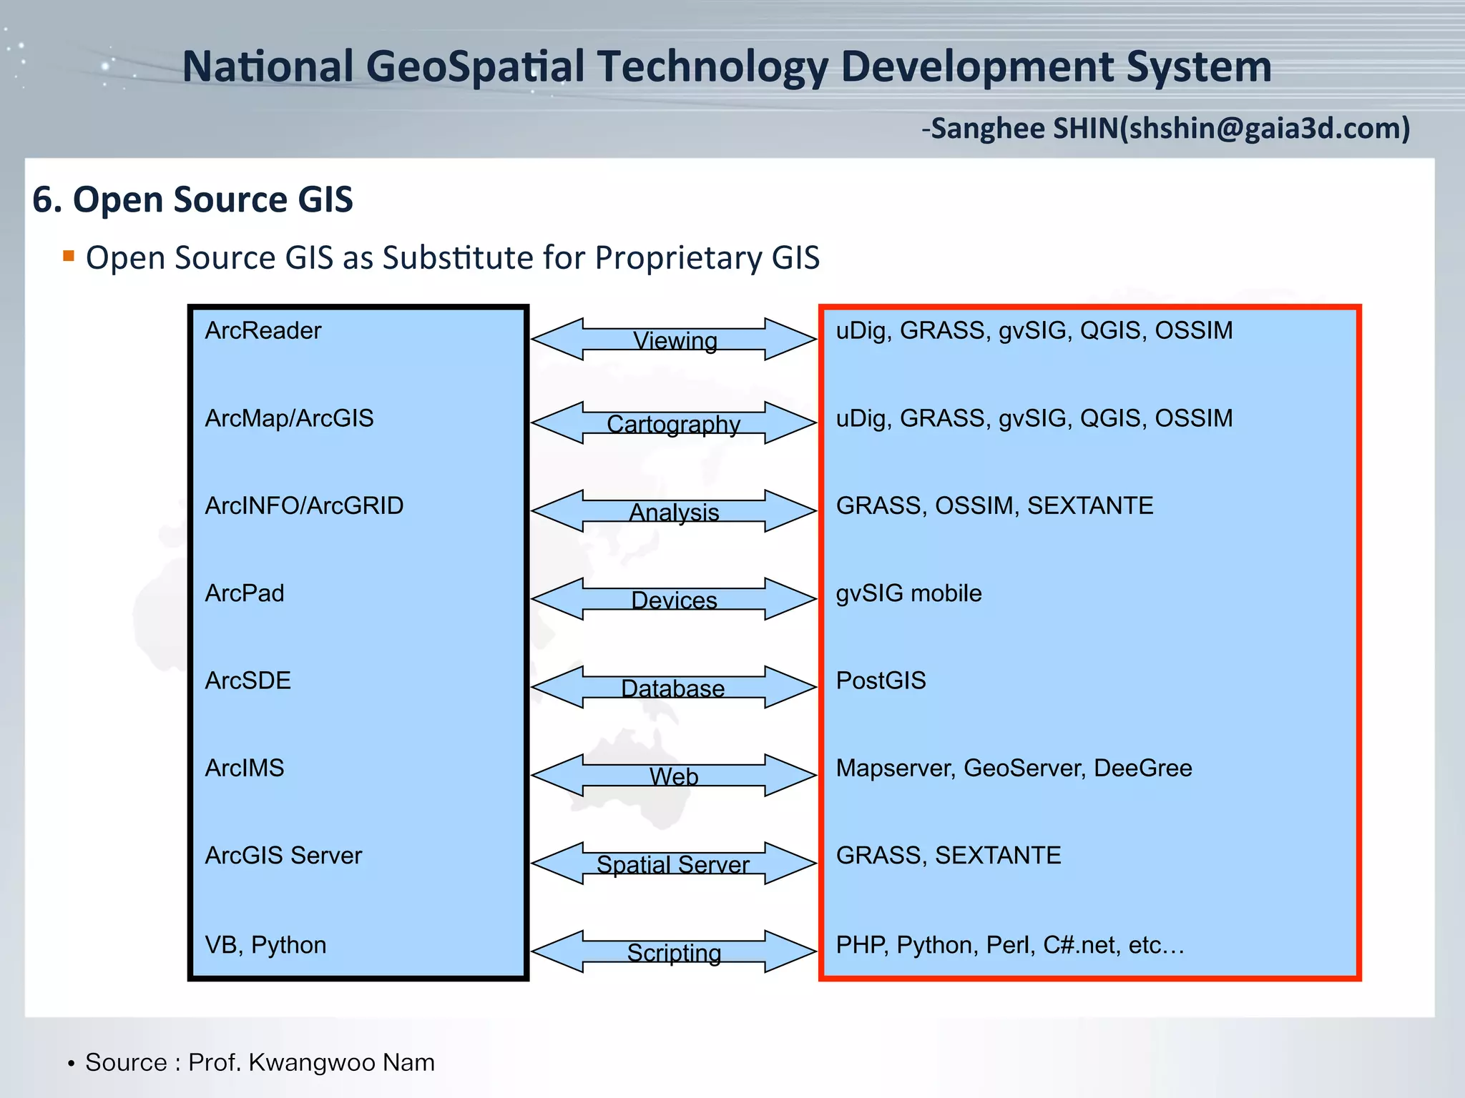Click the Cartography double arrow

tap(674, 423)
